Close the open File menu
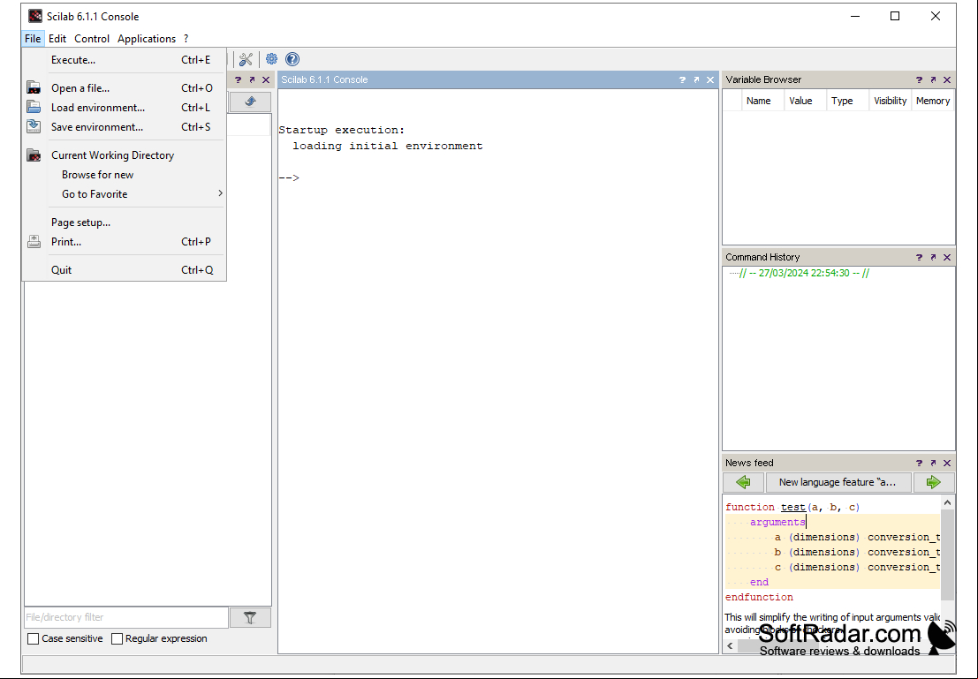Screen dimensions: 978x679 (x=33, y=39)
